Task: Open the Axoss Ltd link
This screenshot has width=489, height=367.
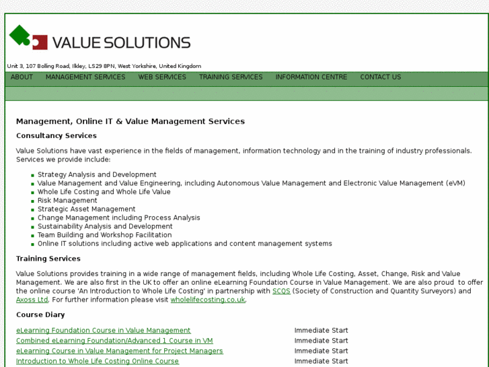Action: (x=32, y=300)
